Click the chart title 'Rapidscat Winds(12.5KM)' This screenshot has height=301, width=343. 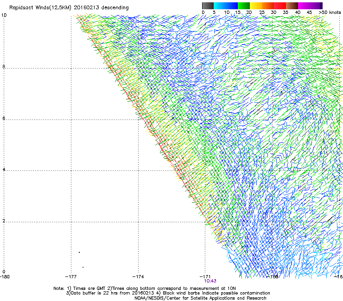click(x=40, y=8)
